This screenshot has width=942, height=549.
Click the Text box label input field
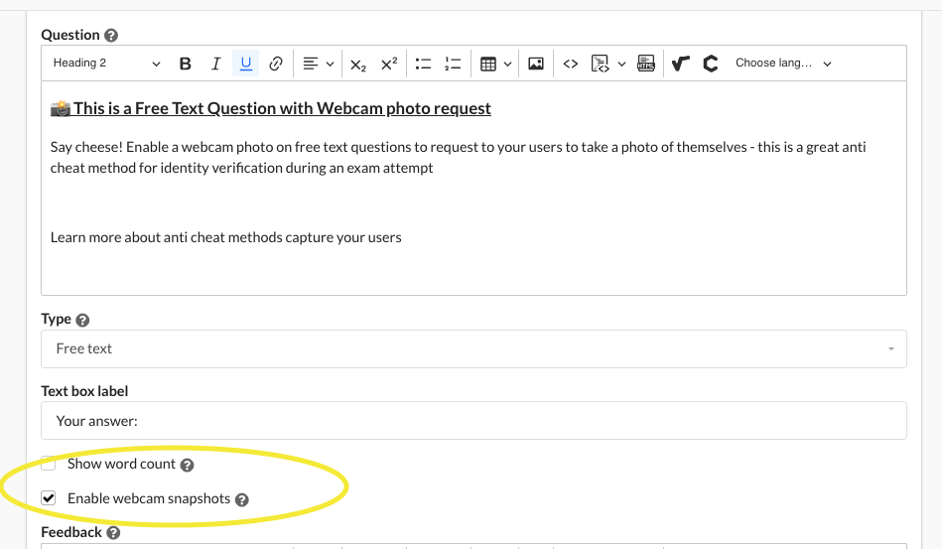473,421
